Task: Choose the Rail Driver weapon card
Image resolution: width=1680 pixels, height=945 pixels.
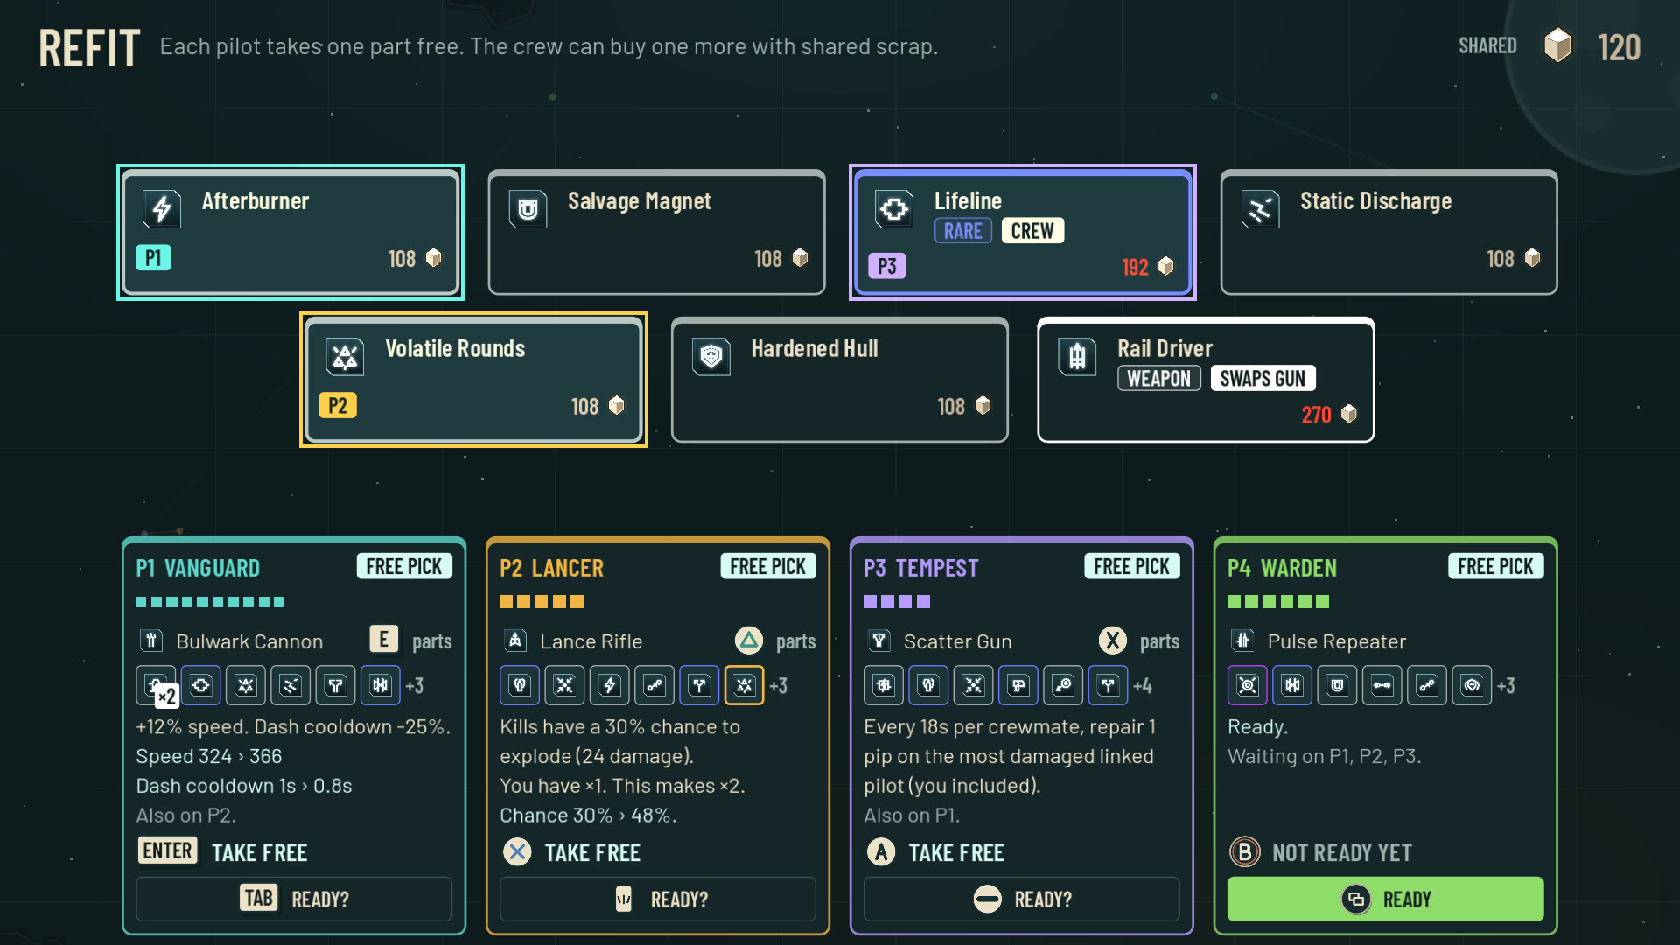Action: pyautogui.click(x=1206, y=380)
